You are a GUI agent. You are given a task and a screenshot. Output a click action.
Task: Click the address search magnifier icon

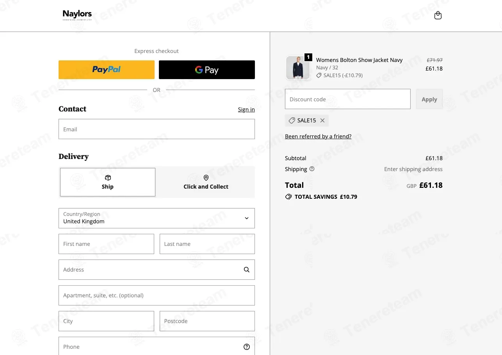click(x=247, y=270)
